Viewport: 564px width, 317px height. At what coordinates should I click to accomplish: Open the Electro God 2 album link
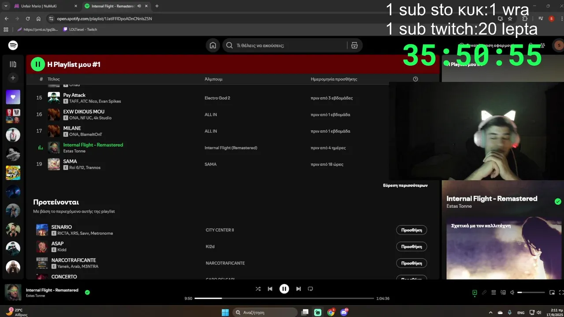click(217, 98)
